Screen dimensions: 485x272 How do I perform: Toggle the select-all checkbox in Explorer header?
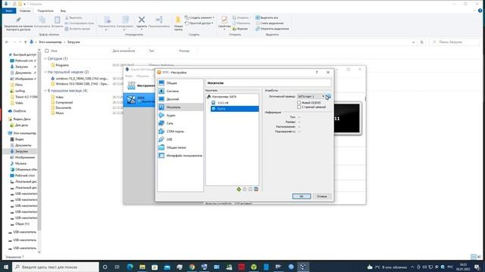point(47,51)
